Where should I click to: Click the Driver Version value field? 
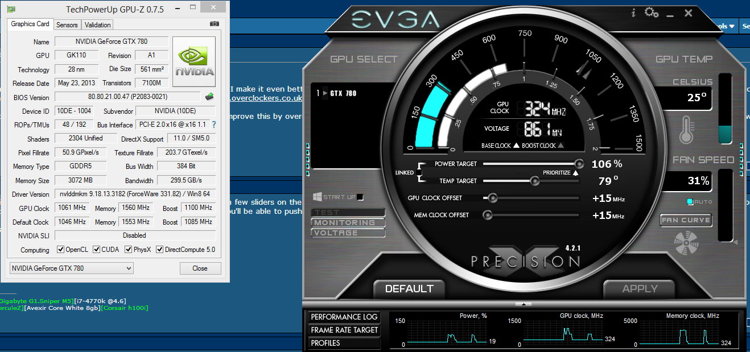click(x=135, y=194)
